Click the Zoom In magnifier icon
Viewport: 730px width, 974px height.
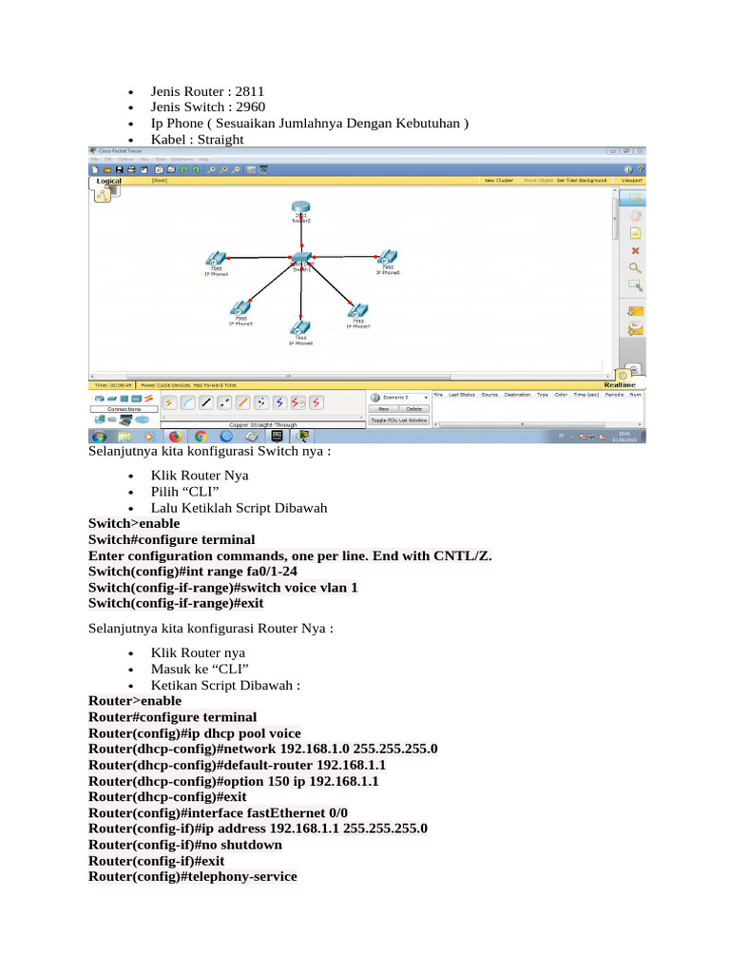[211, 169]
